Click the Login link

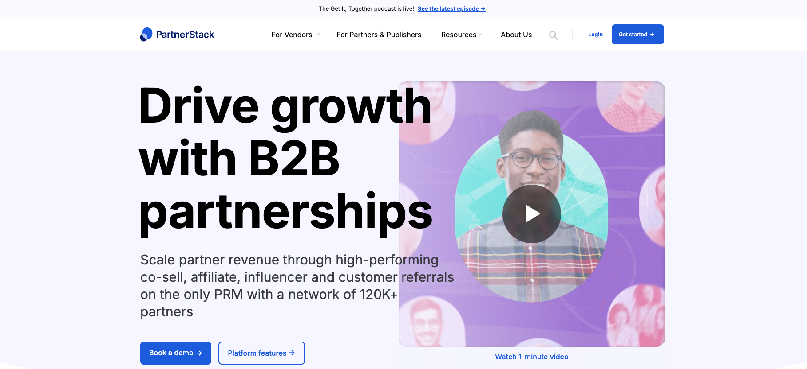[x=595, y=35]
